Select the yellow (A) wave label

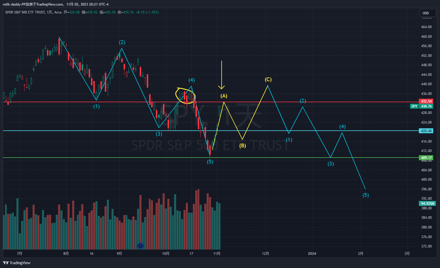click(x=224, y=96)
